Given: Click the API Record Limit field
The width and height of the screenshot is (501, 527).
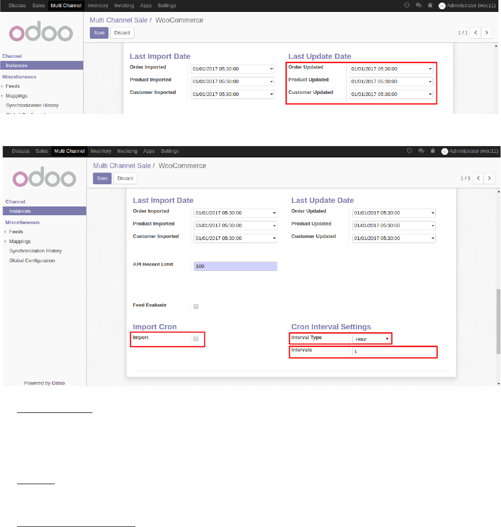Looking at the screenshot, I should pyautogui.click(x=236, y=266).
